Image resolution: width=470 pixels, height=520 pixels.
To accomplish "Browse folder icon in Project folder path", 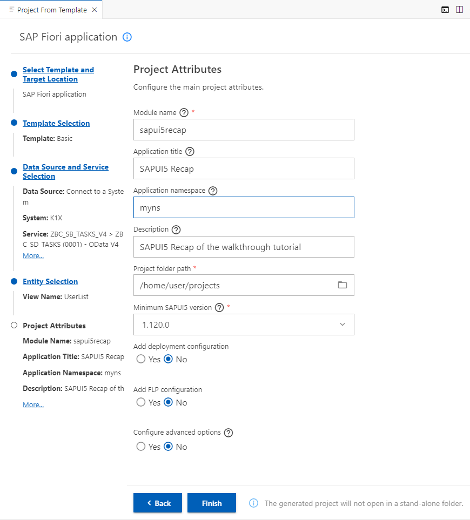I will coord(343,285).
